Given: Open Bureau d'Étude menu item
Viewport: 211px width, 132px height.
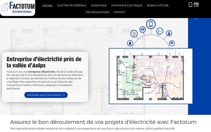Looking at the screenshot, I should click(158, 6).
